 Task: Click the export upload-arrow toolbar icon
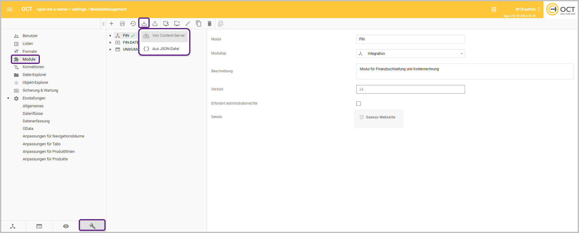tap(155, 24)
